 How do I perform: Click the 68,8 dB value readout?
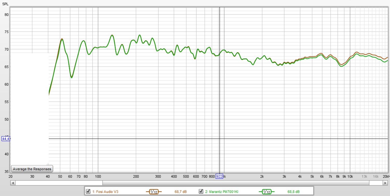click(293, 192)
